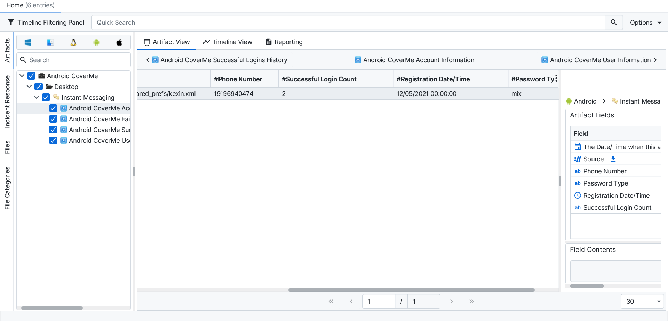The image size is (668, 321).
Task: Click the Quick Search magnifier icon
Action: point(613,23)
